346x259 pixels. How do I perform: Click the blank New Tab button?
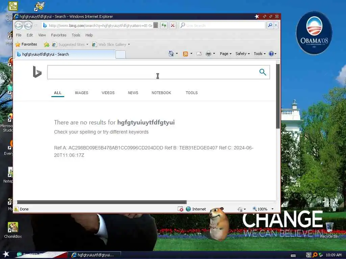coord(121,54)
